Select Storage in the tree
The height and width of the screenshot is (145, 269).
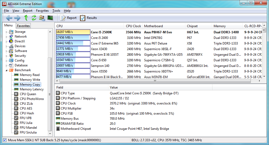click(20, 32)
